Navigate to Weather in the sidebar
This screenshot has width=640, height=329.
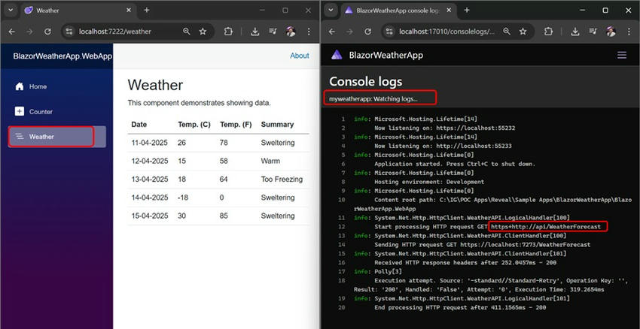57,137
